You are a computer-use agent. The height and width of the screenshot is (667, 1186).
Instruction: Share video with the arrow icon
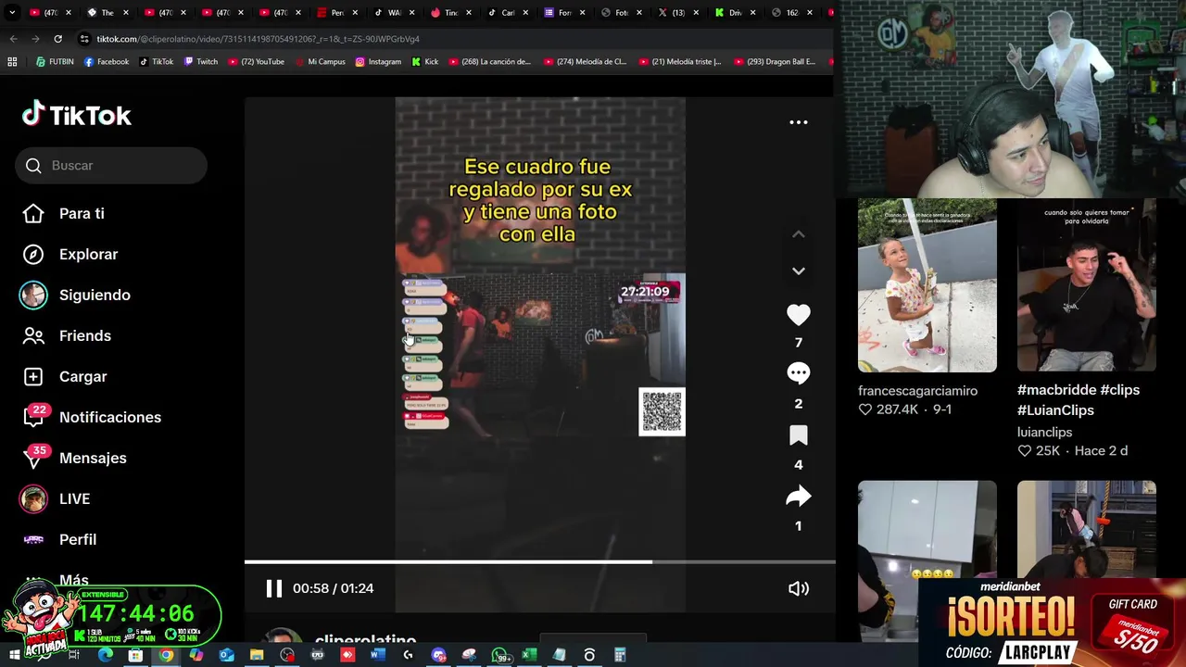click(798, 497)
